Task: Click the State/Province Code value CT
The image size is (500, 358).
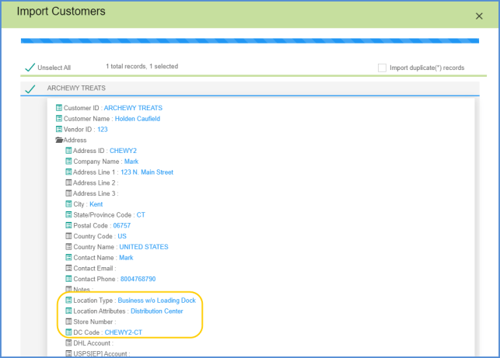Action: [141, 214]
